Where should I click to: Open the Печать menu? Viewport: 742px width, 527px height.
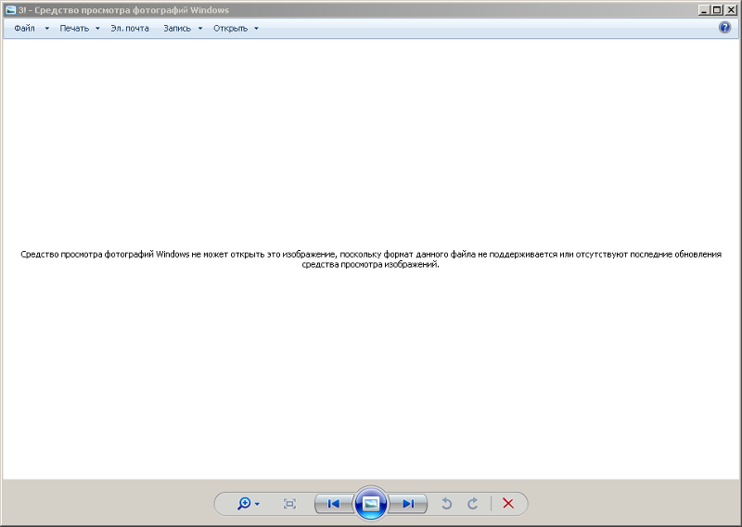point(74,29)
